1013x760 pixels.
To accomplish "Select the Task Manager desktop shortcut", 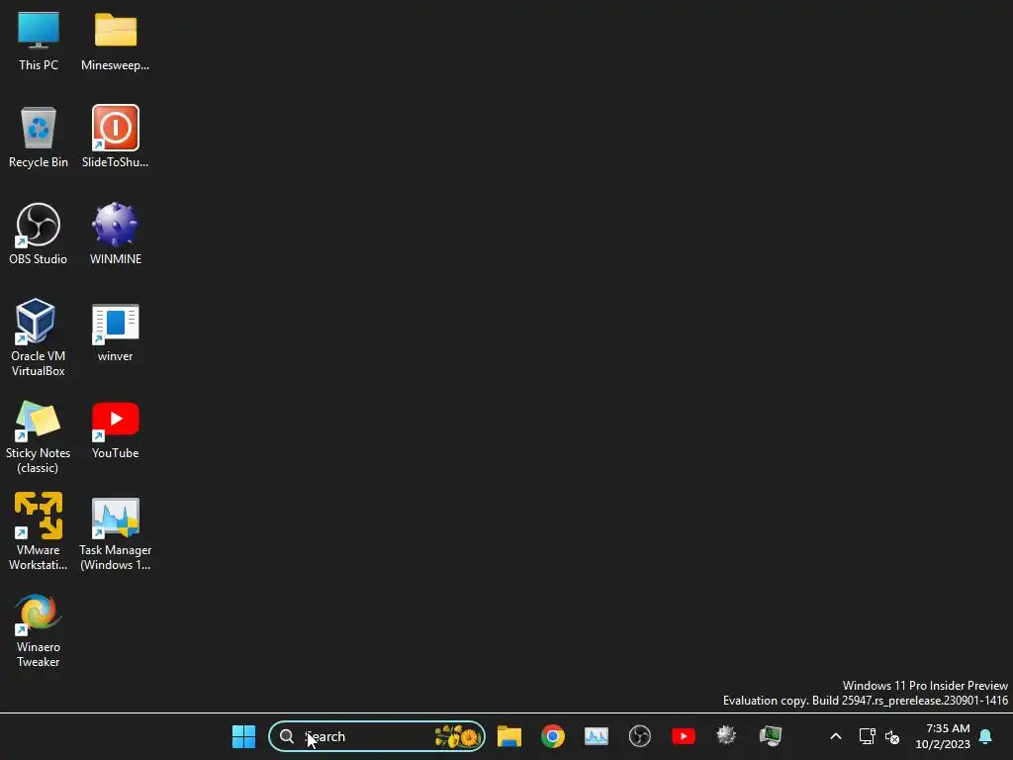I will 115,533.
